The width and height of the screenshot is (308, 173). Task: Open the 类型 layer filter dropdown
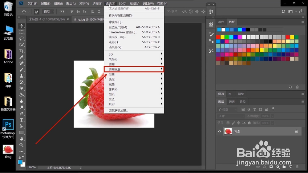[228, 109]
